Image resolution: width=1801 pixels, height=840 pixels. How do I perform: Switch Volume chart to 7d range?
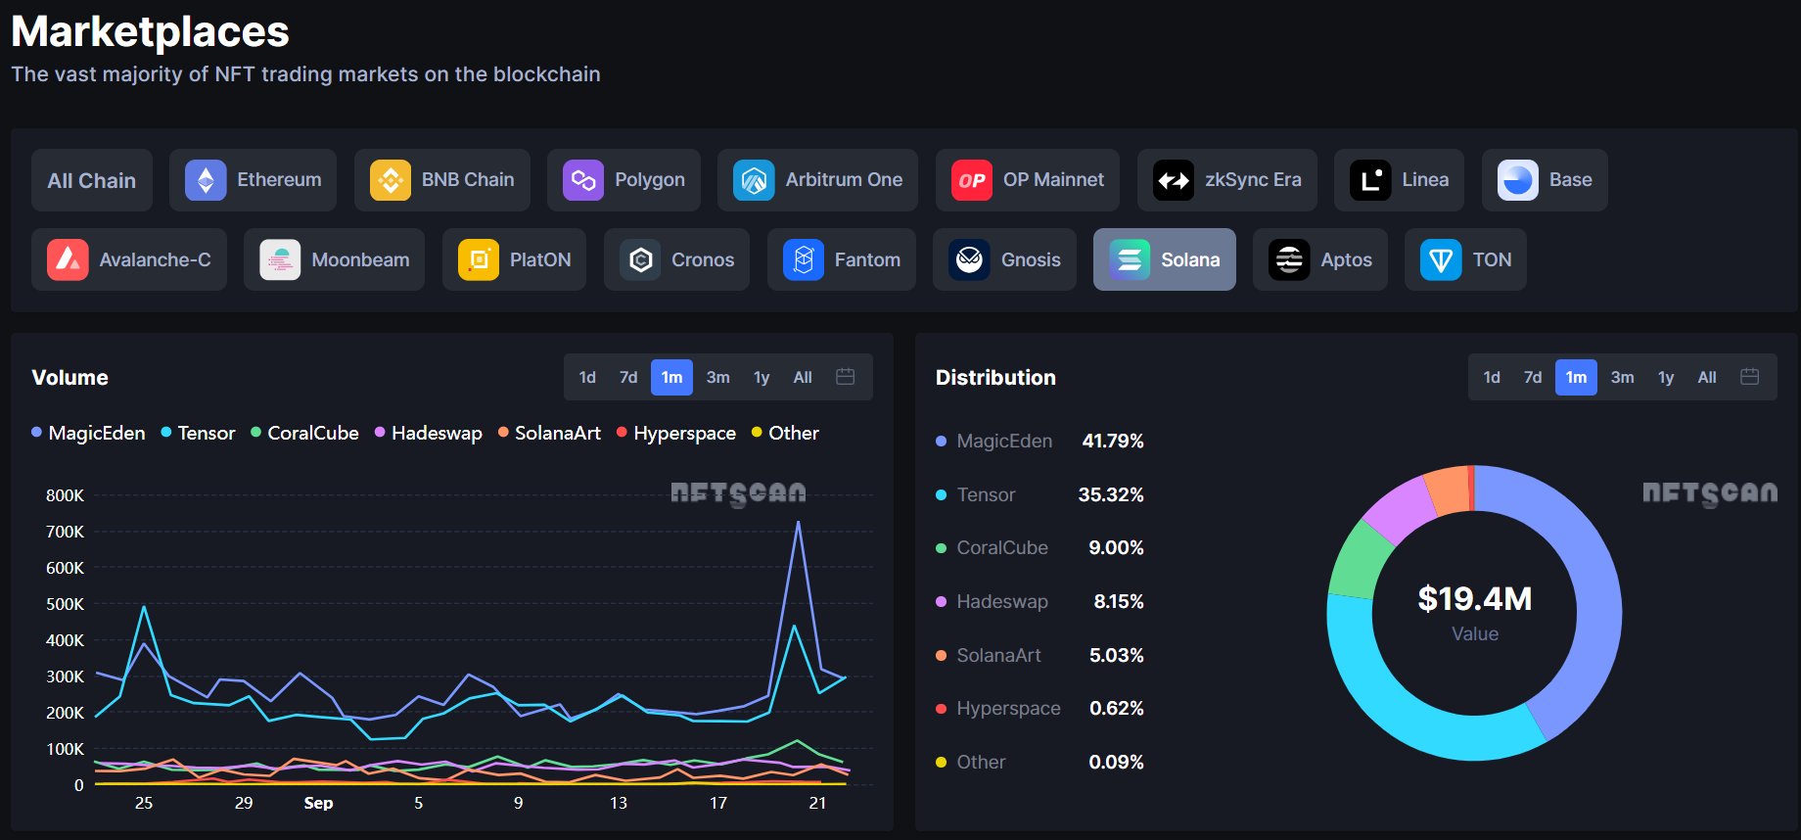point(628,377)
